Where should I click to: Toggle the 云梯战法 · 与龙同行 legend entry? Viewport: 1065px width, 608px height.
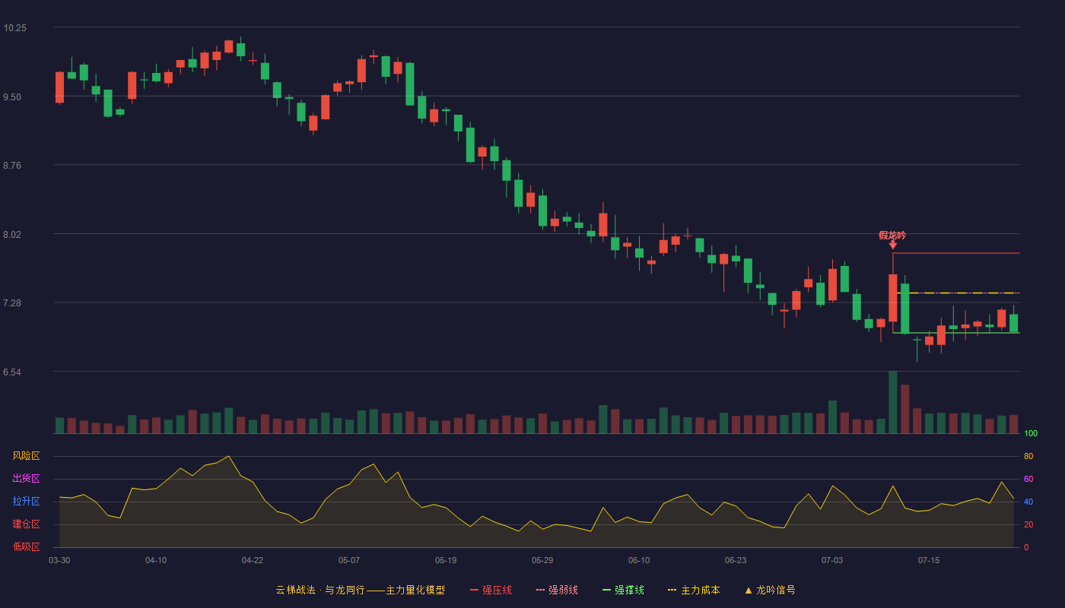point(361,590)
